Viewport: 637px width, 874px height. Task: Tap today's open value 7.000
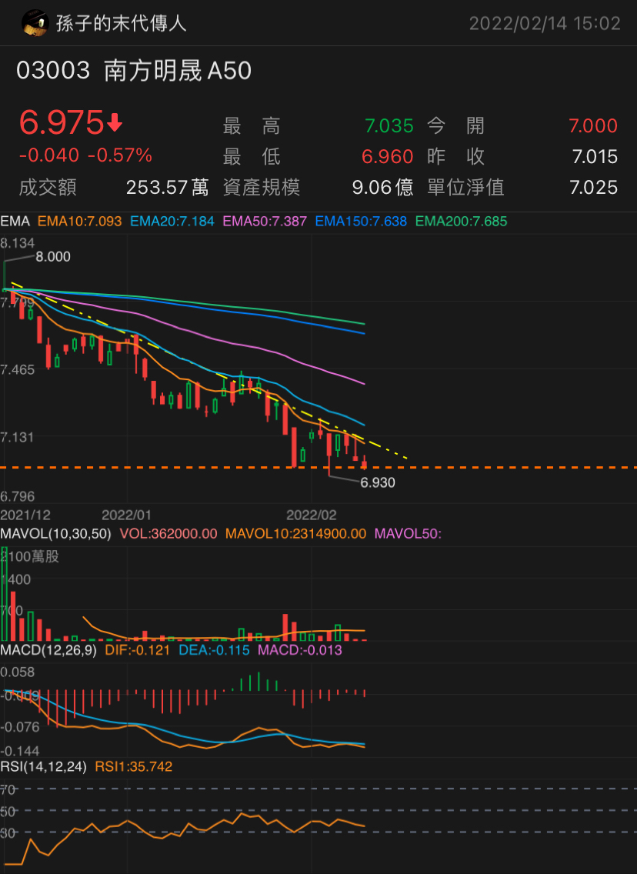tap(593, 126)
